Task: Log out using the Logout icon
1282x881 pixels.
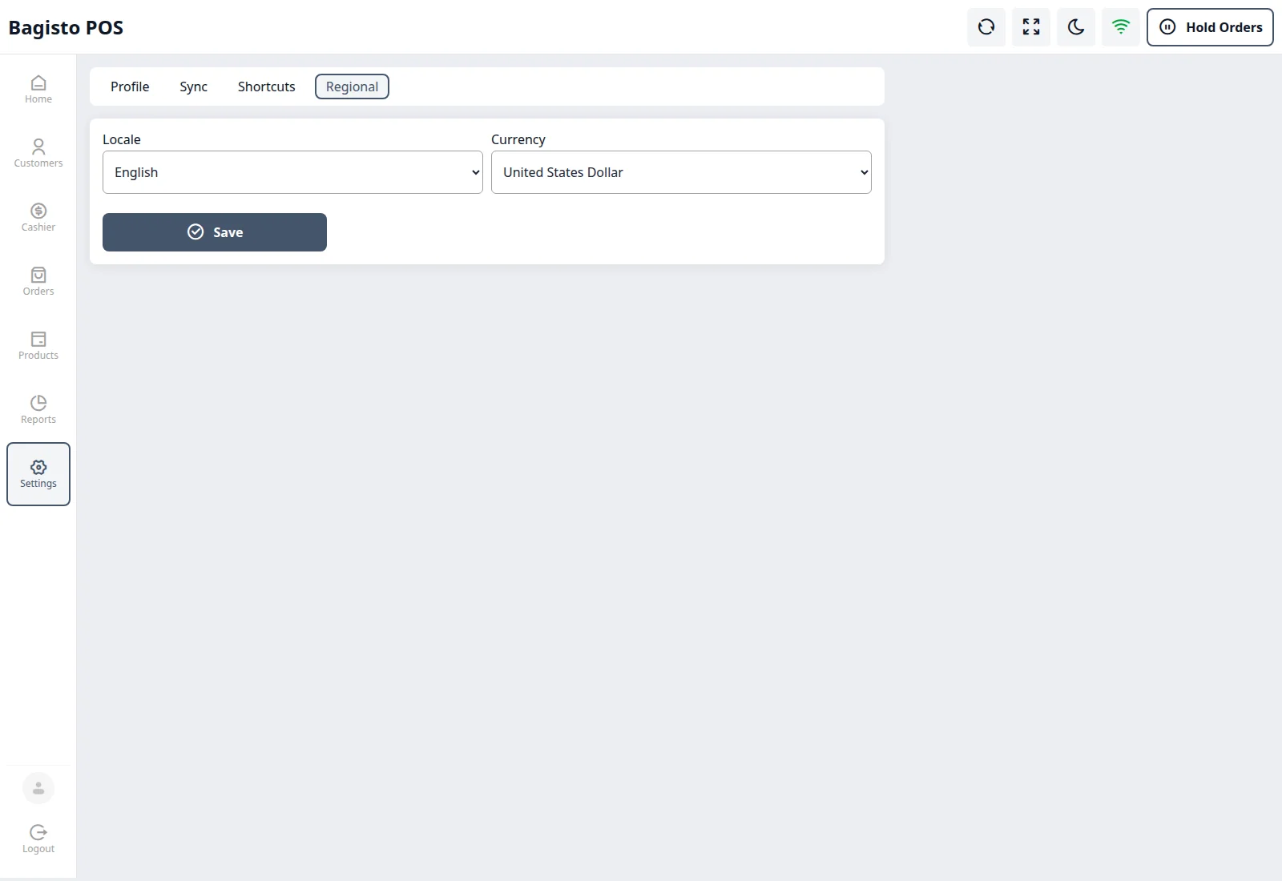Action: 38,839
